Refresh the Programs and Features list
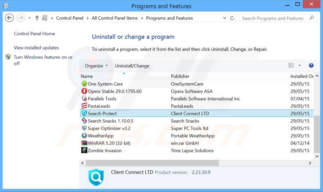 [x=233, y=18]
